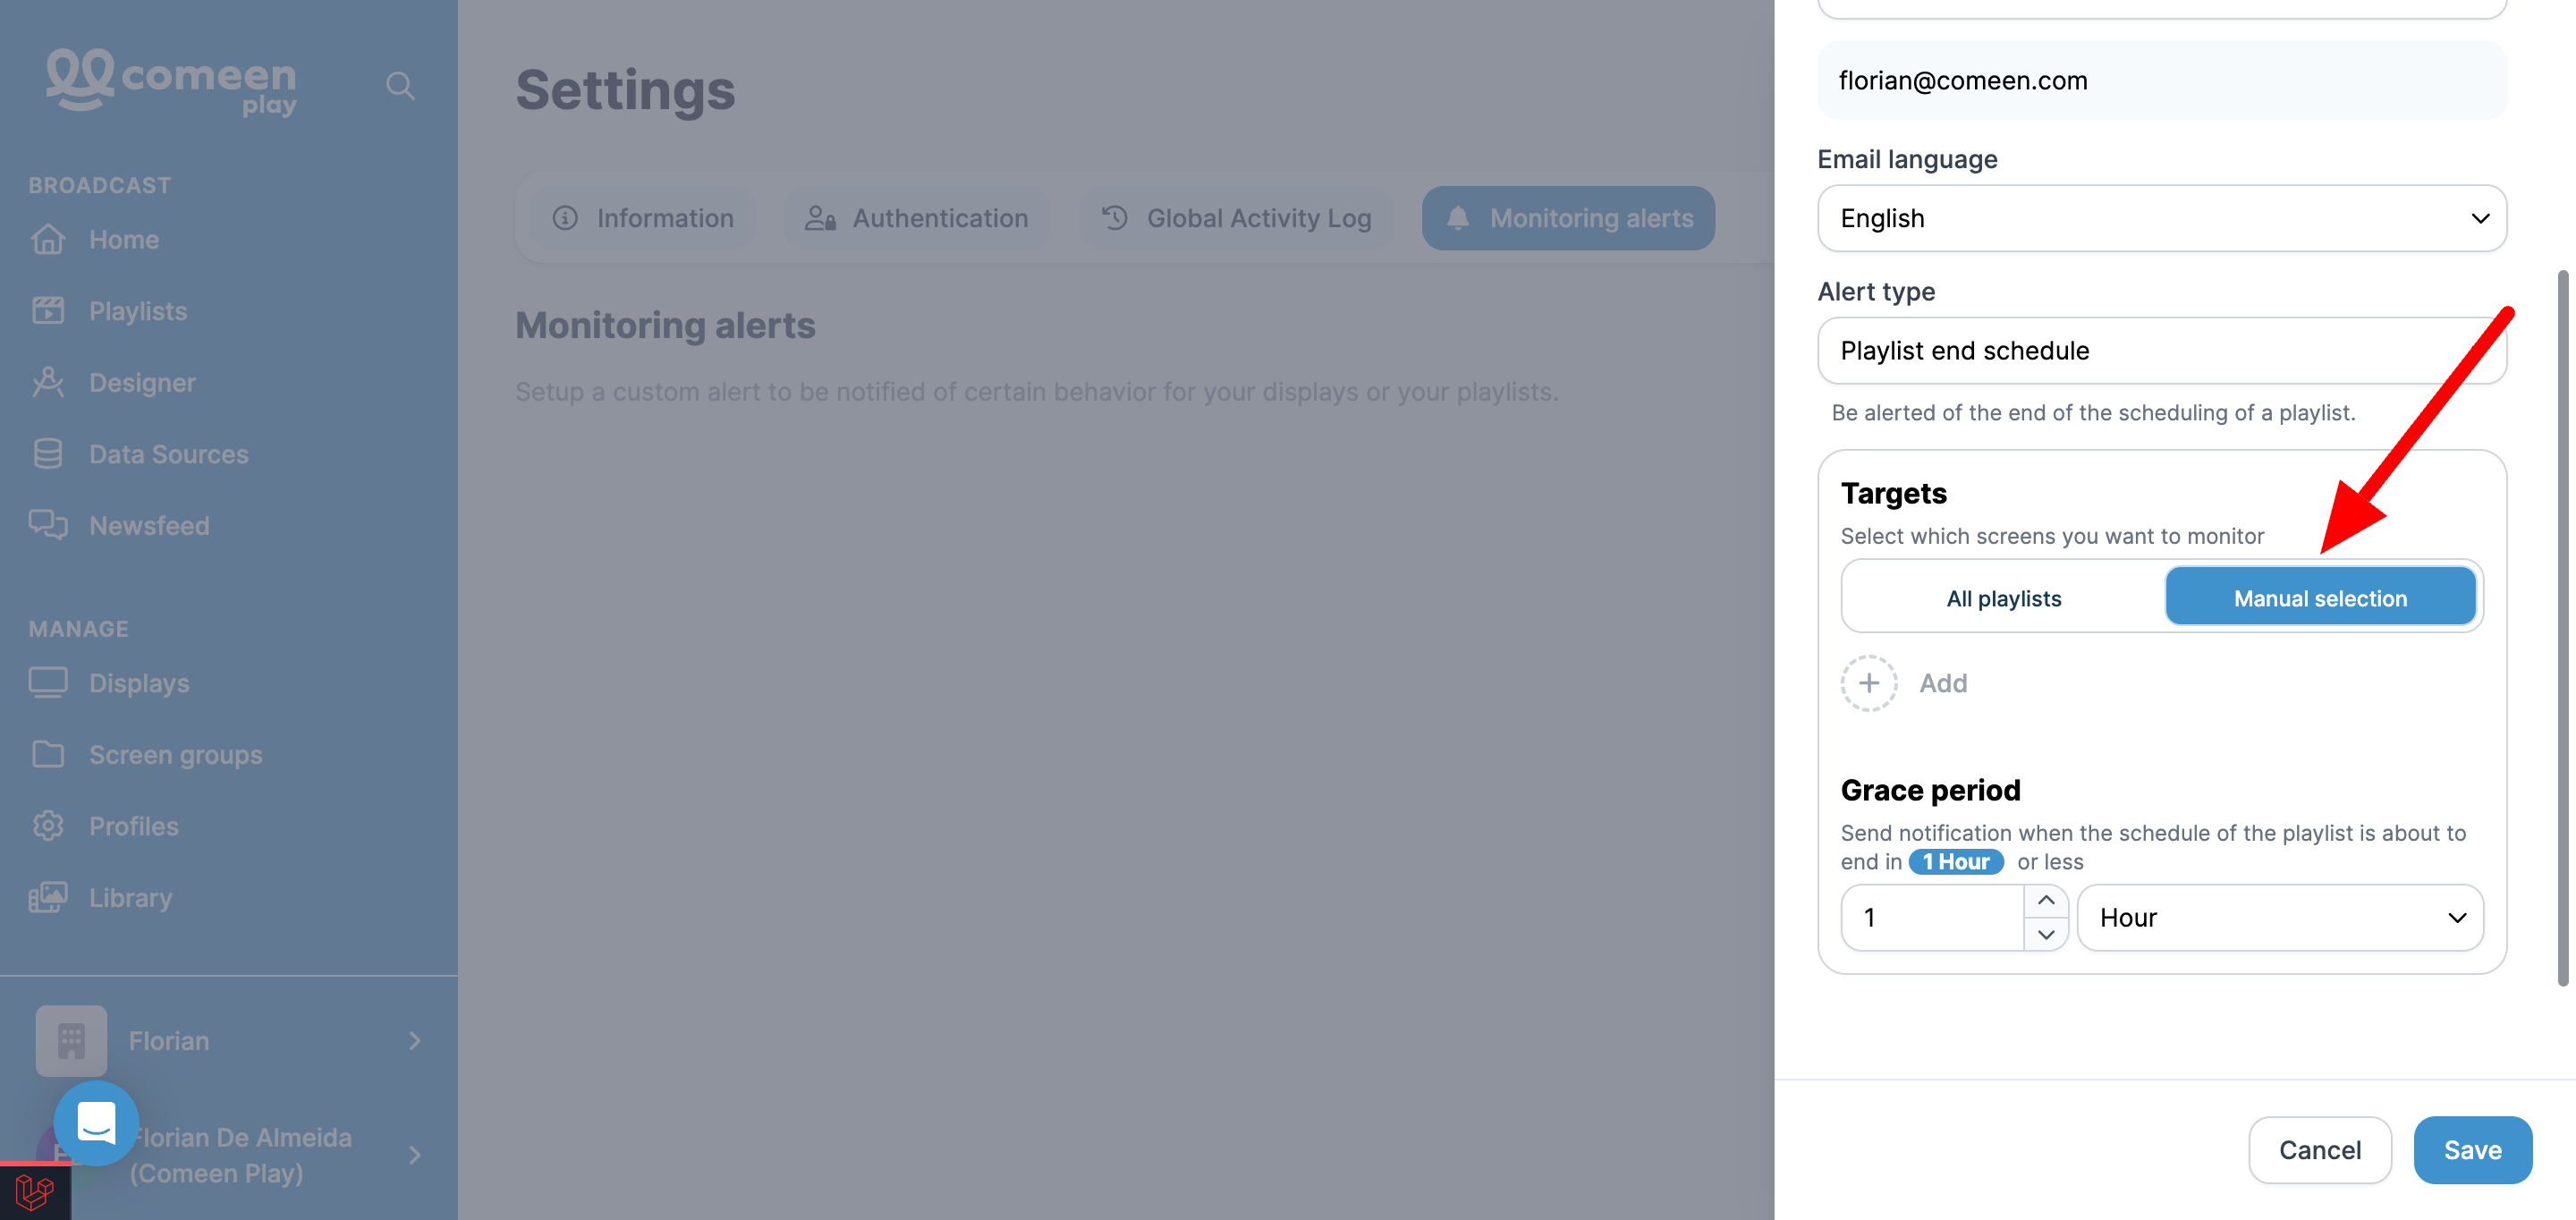Open the Alert type dropdown
The image size is (2576, 1220).
[2161, 351]
